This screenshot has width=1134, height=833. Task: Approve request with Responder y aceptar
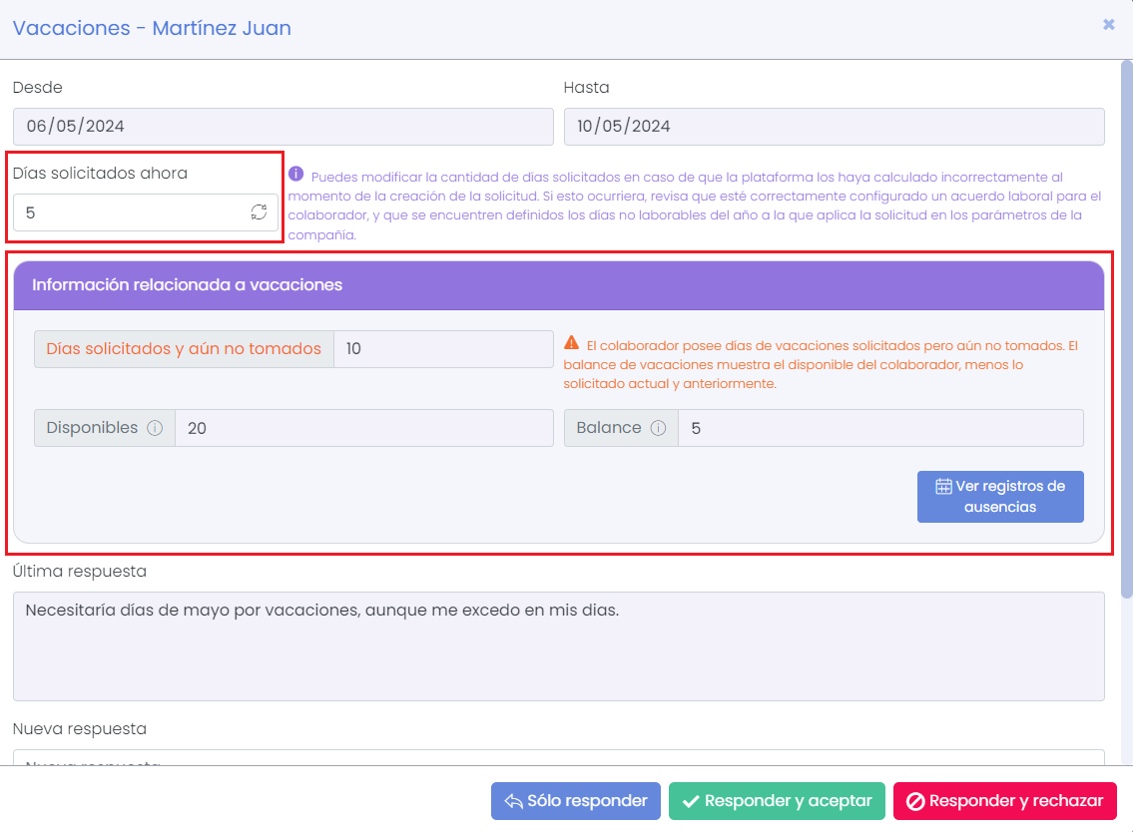pos(777,801)
